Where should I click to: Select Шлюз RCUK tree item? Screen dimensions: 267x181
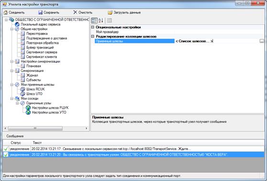35,89
